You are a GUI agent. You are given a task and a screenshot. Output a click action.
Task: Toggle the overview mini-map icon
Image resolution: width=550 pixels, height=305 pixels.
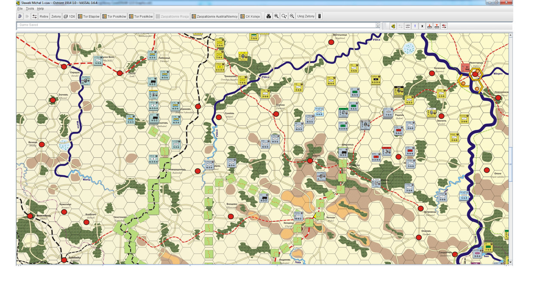(319, 16)
